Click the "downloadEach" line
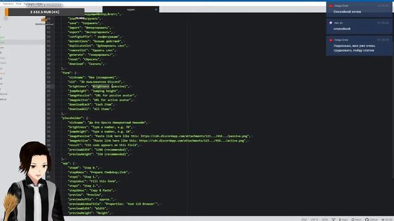Screen dimensions: 394x221 91,104
